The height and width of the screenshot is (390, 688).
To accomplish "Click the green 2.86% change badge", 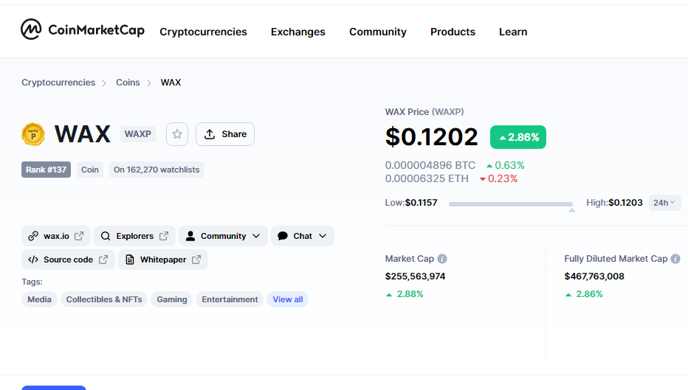I will (x=518, y=137).
